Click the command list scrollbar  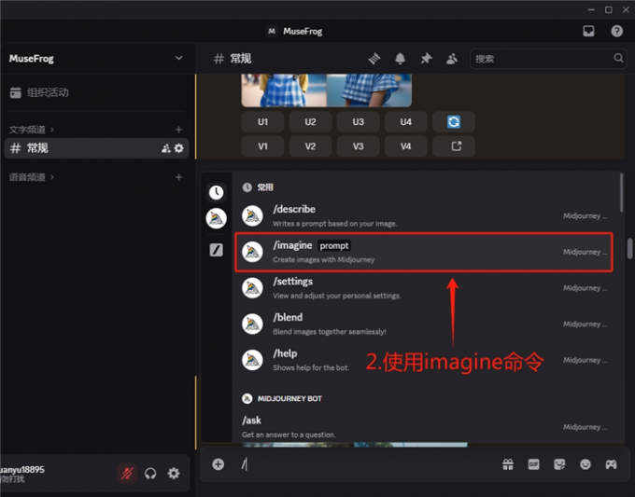pyautogui.click(x=621, y=193)
